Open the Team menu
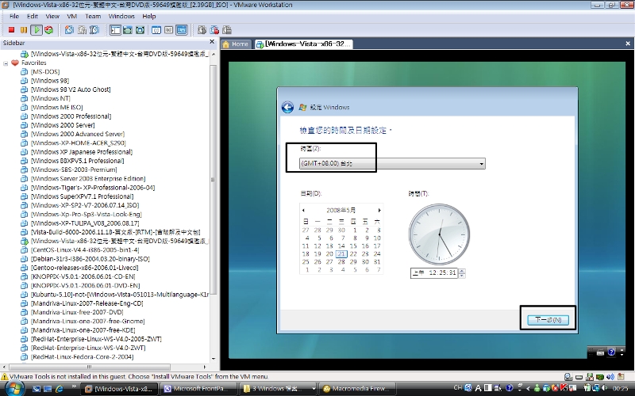Viewport: 635px width, 396px height. pyautogui.click(x=93, y=16)
